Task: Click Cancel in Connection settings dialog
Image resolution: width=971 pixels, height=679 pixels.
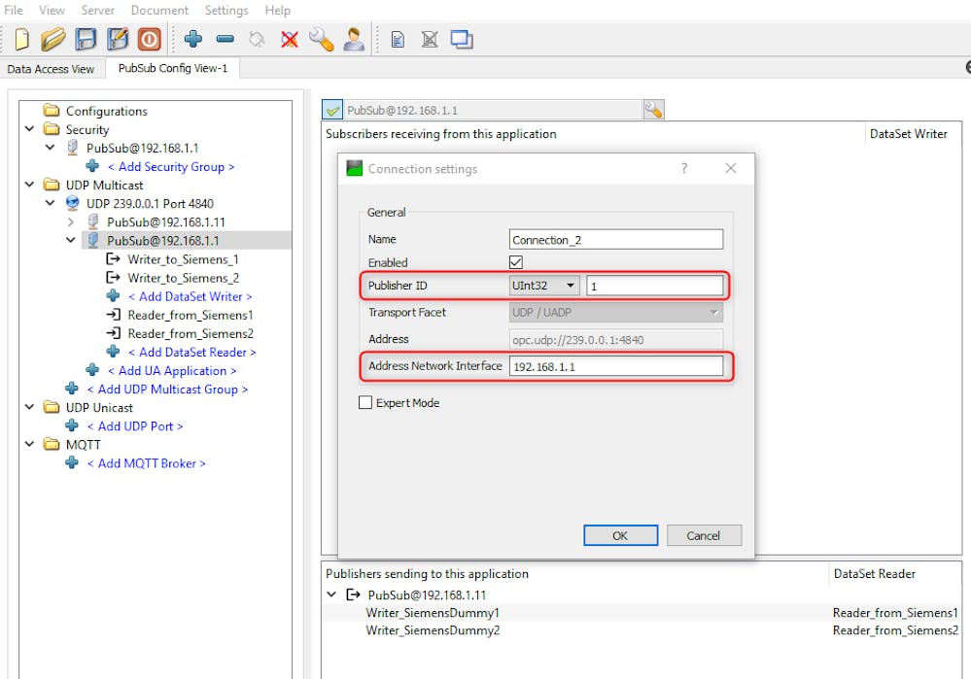Action: 704,535
